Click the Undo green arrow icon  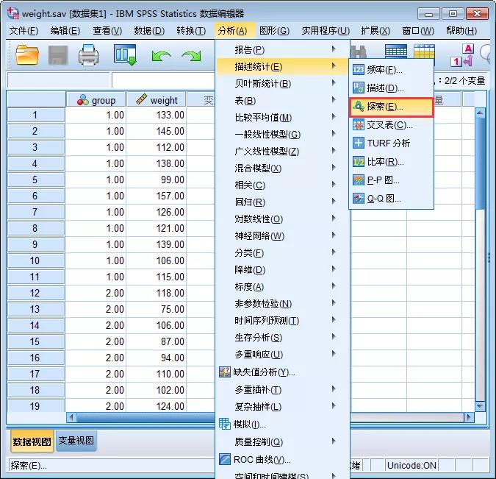tap(161, 56)
